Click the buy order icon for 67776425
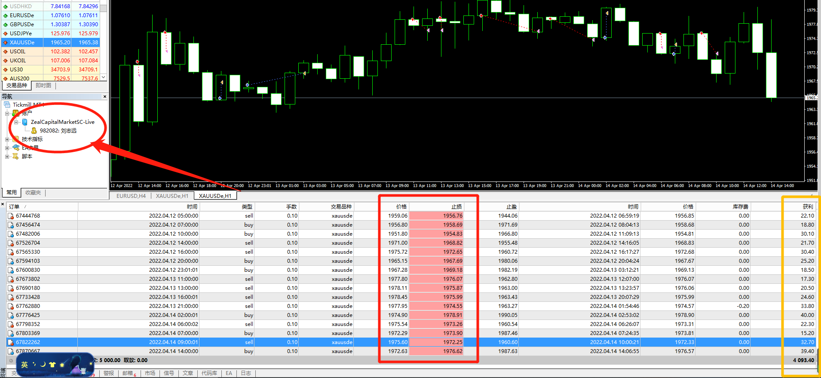The width and height of the screenshot is (821, 378). tap(11, 315)
